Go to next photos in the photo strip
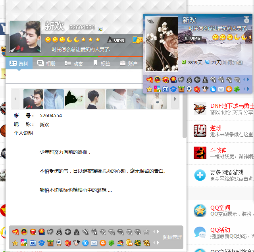 coord(175,99)
